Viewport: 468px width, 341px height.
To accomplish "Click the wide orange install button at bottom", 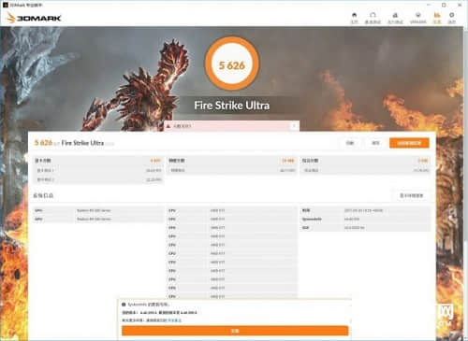I will (235, 331).
